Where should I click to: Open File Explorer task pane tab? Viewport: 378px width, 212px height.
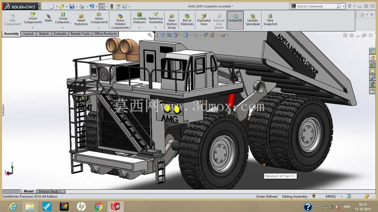pyautogui.click(x=372, y=71)
